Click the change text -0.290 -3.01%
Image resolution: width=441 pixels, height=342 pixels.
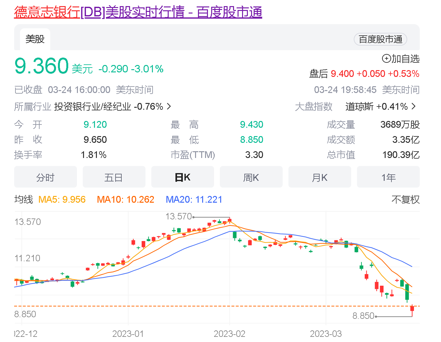[x=131, y=69]
